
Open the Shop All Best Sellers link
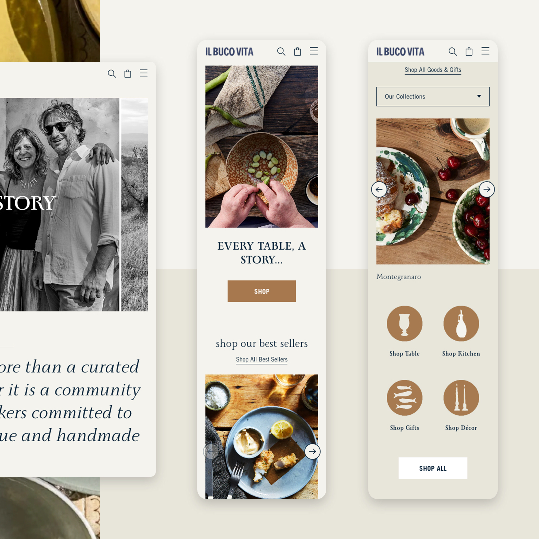[x=262, y=359]
